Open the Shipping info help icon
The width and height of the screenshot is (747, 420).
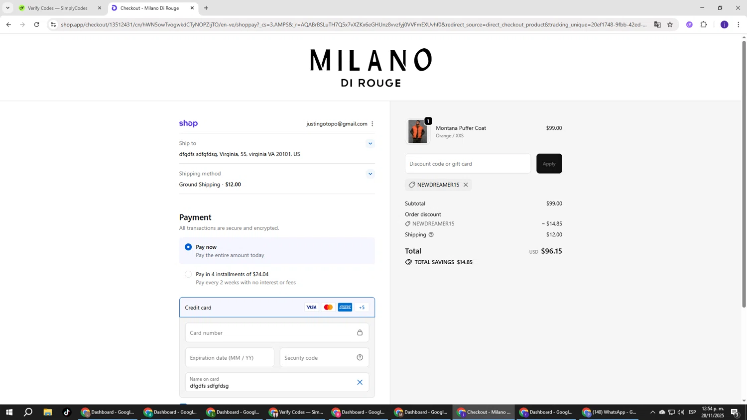coord(431,234)
